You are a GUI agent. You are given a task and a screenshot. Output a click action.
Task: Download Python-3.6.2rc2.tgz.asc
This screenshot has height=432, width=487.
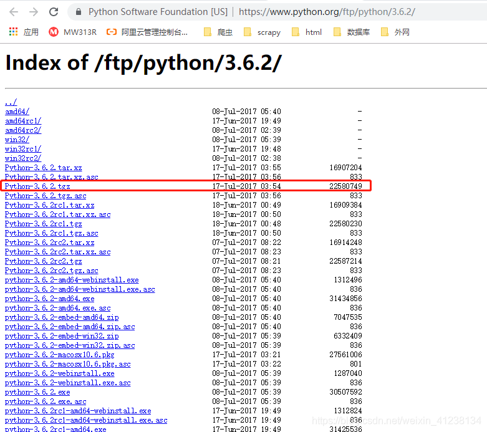[x=52, y=271]
